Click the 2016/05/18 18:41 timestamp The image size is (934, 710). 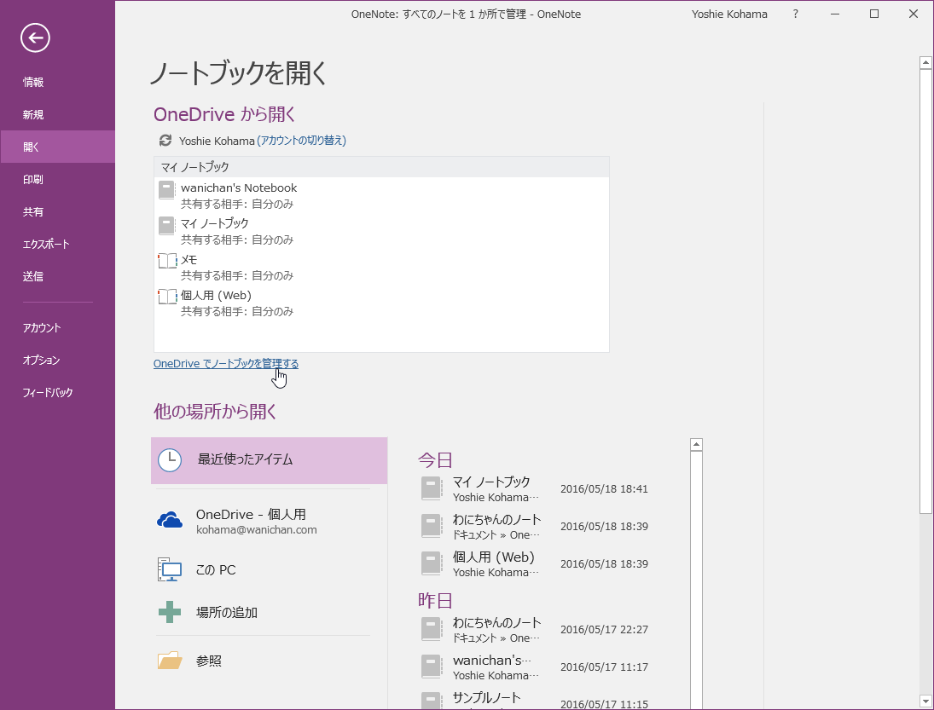click(x=604, y=488)
